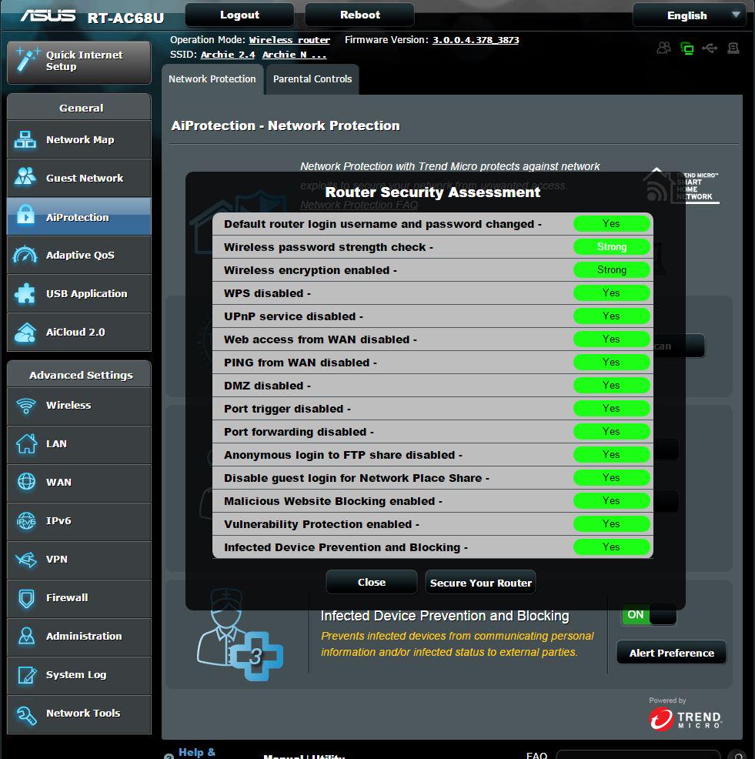
Task: Click the Archie N SSID link
Action: tap(294, 55)
